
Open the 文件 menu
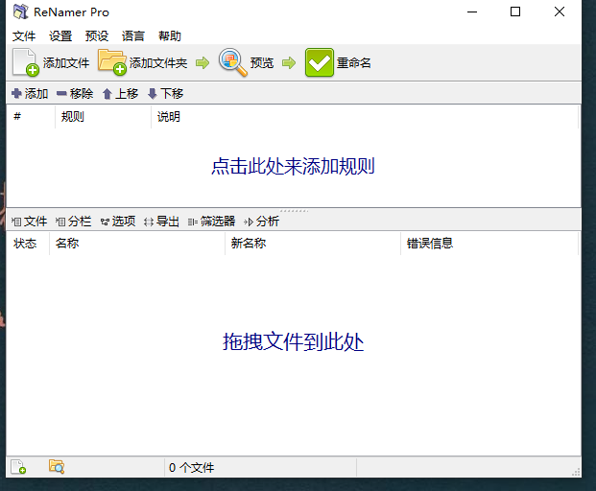coord(24,36)
